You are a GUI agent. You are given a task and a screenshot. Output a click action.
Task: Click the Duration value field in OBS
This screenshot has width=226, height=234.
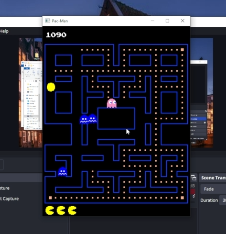click(x=223, y=200)
